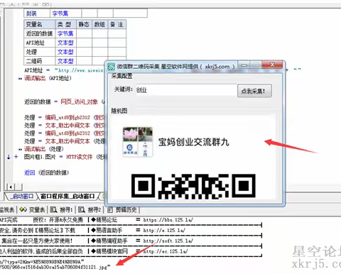Click the http://ec.125.la/ output link

(x=166, y=251)
